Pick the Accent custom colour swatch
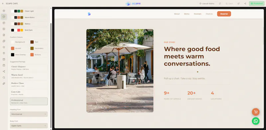The width and height of the screenshot is (266, 130). 13,48
